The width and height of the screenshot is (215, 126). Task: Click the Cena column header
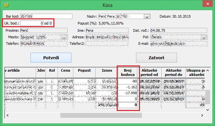point(66,73)
